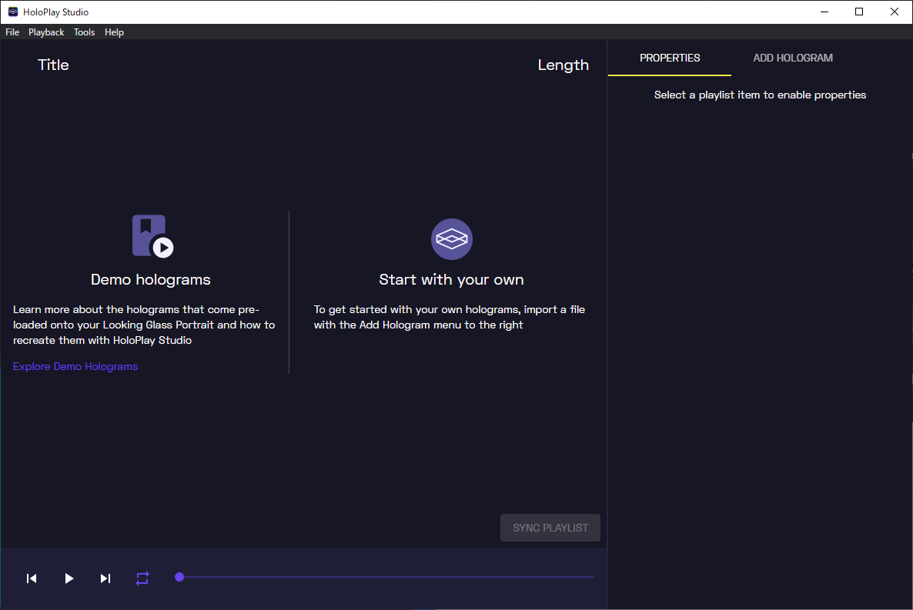
Task: Click the 'Select a playlist item to enable properties' text
Action: pyautogui.click(x=760, y=95)
